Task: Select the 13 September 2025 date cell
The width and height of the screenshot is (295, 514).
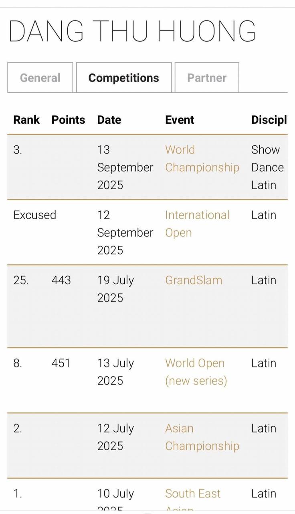Action: 125,167
